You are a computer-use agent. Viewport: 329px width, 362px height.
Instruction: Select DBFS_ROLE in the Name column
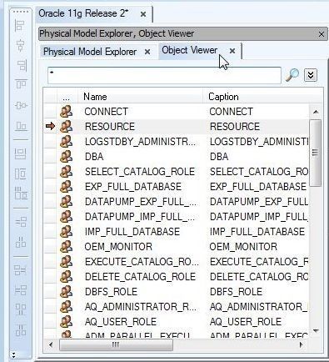(x=111, y=292)
